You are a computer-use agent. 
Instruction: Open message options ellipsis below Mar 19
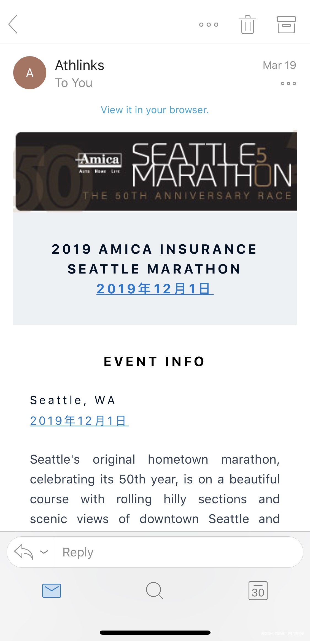click(288, 83)
